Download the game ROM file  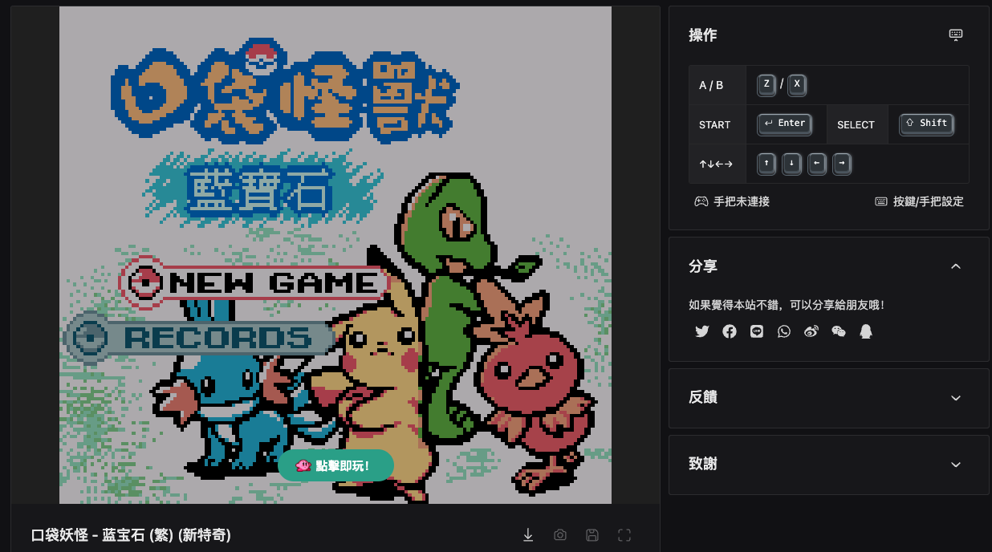[528, 534]
